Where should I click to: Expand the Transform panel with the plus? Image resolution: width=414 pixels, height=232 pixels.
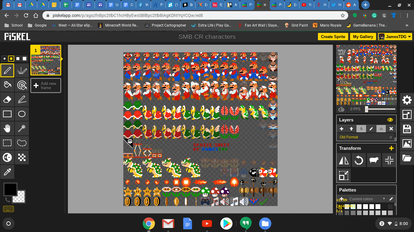coord(391,148)
